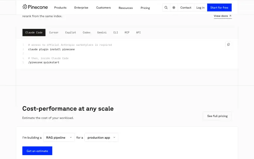Switch to the Gemini tab
The image size is (254, 159).
click(102, 32)
